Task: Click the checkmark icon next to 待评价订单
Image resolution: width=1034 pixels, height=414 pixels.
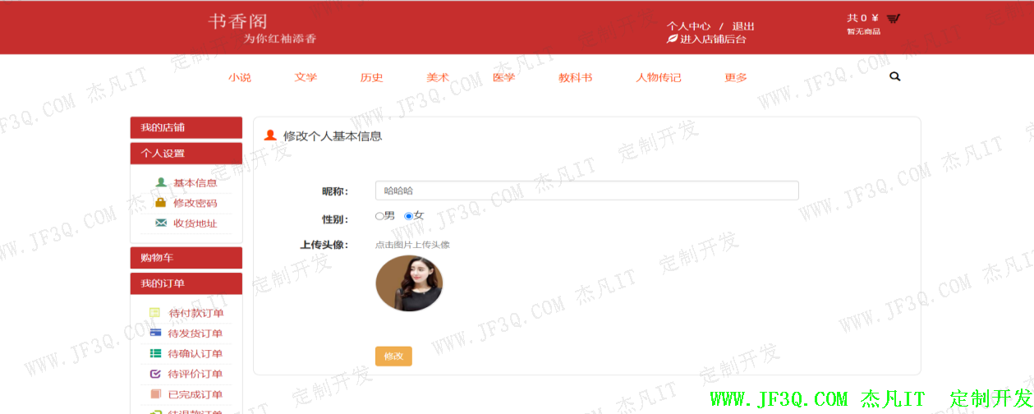Action: 155,374
